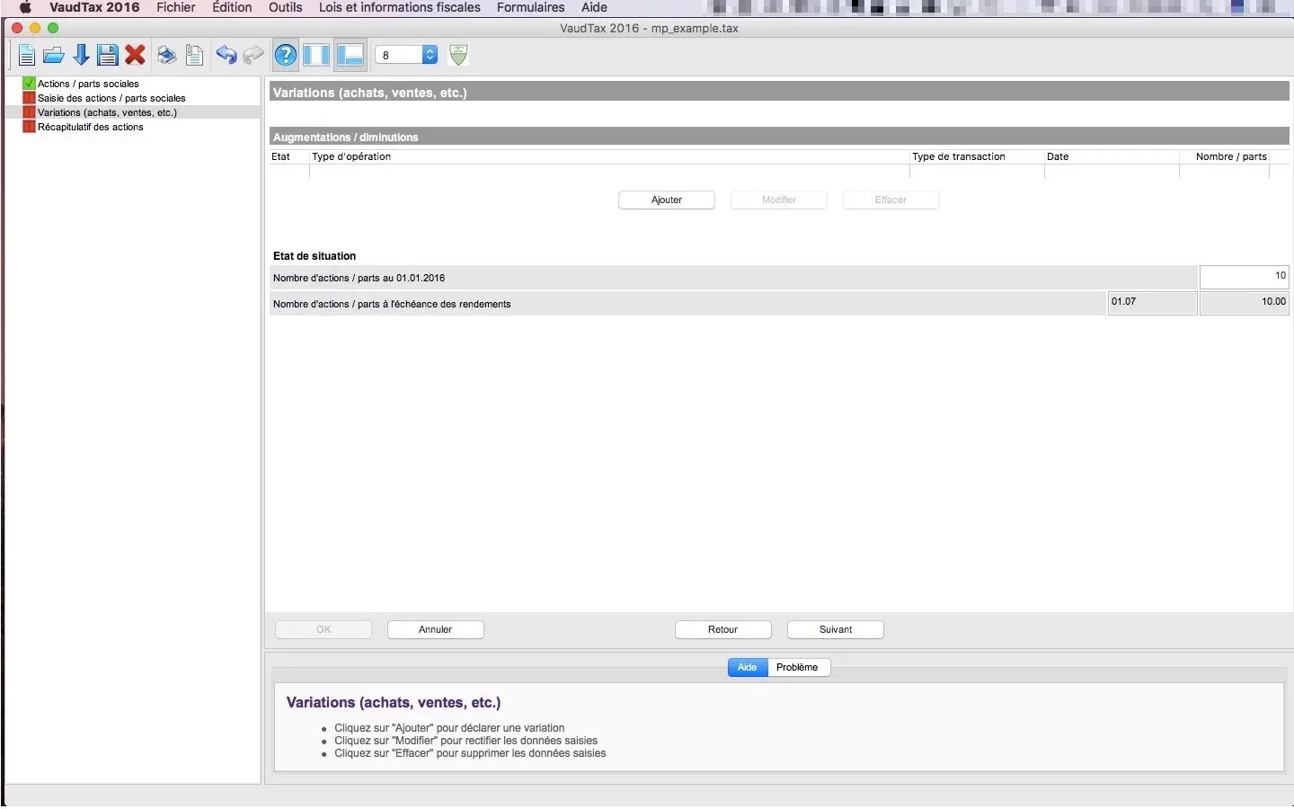Click the greyed Effacer button

(x=891, y=200)
